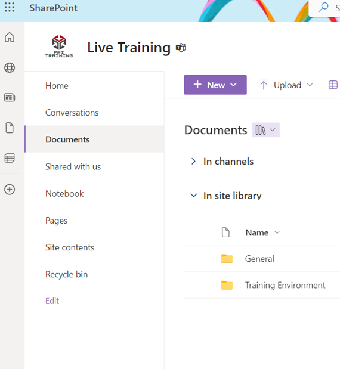Open the app launcher waffle icon

pyautogui.click(x=10, y=7)
